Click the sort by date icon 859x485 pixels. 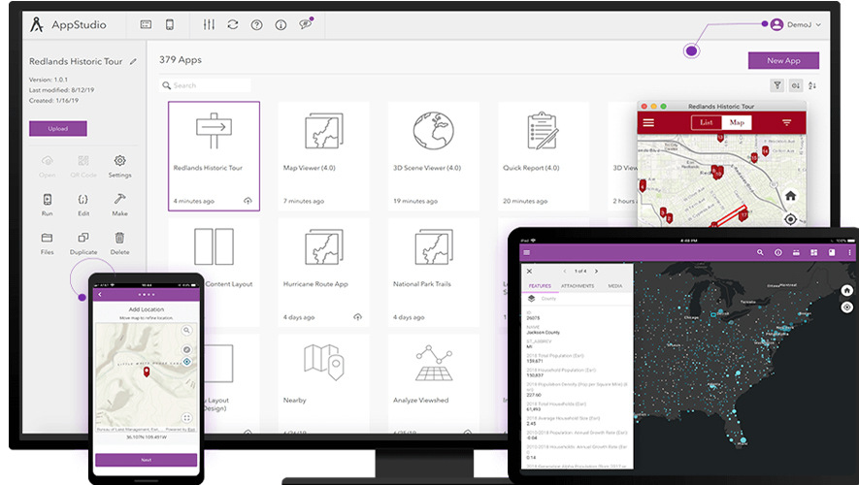tap(796, 85)
